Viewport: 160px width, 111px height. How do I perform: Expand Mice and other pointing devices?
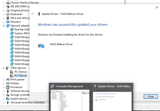click(x=4, y=18)
